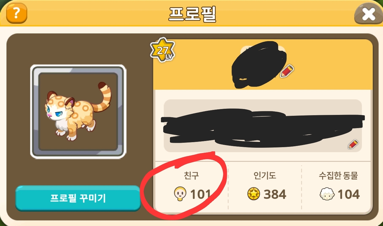Select the leopard cat profile picture
383x226 pixels.
pyautogui.click(x=78, y=111)
